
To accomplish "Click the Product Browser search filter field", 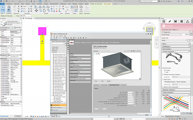I will (x=58, y=43).
